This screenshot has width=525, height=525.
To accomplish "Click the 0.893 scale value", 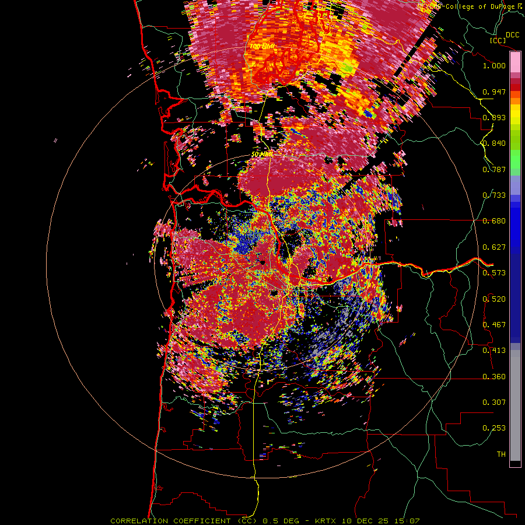I will [x=494, y=117].
